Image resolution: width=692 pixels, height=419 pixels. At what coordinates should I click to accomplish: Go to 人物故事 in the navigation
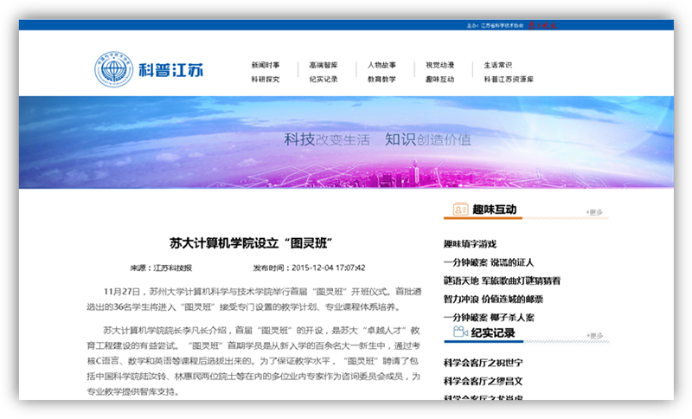click(381, 65)
